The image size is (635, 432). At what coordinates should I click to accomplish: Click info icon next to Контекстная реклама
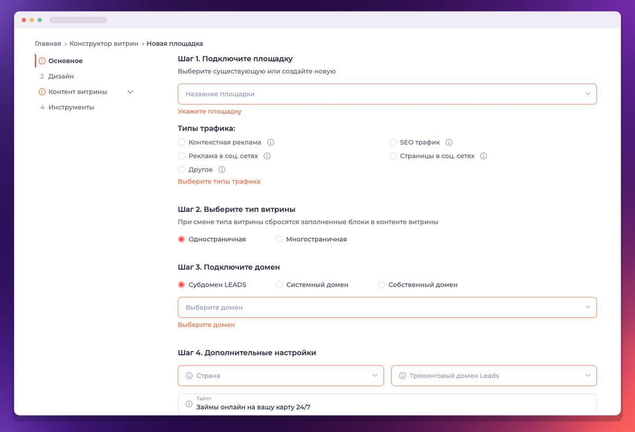pos(270,142)
